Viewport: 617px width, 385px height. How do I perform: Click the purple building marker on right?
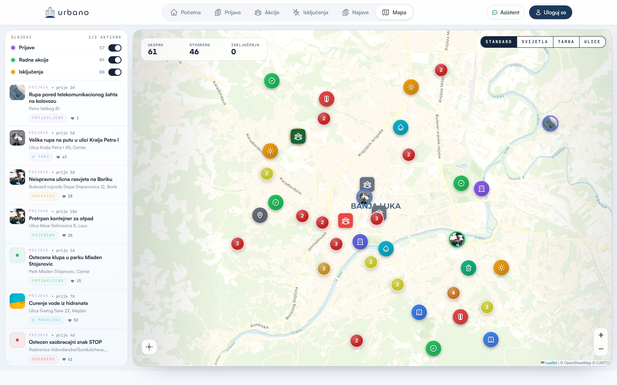click(x=482, y=189)
